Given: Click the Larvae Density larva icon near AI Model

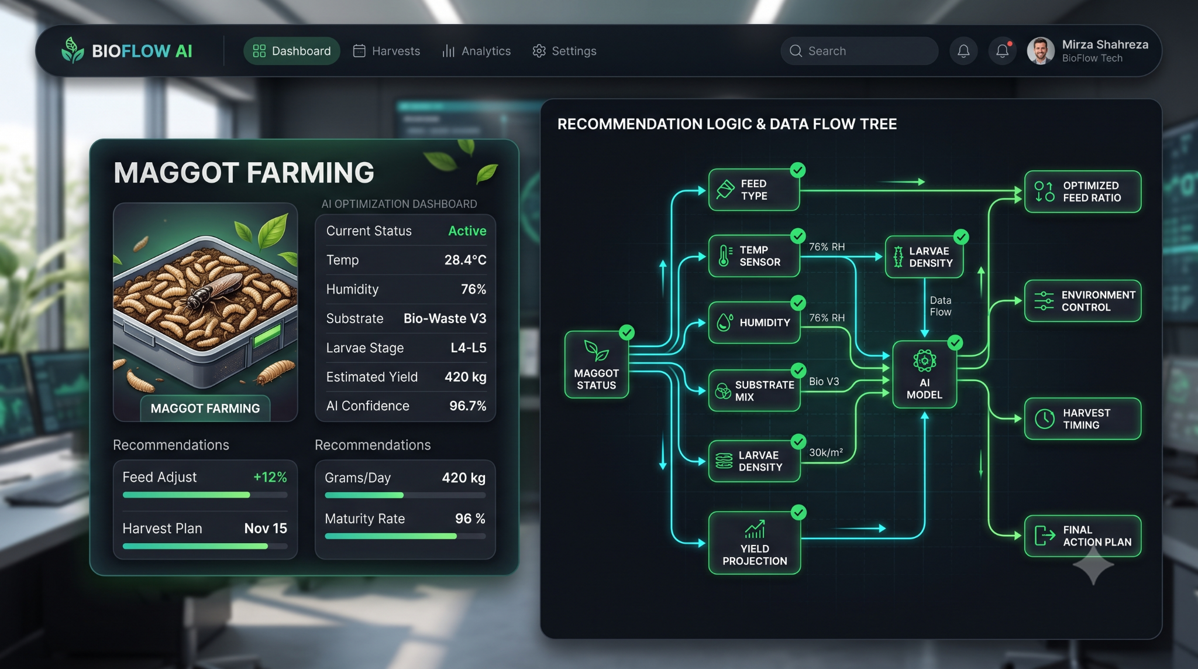Looking at the screenshot, I should 898,256.
